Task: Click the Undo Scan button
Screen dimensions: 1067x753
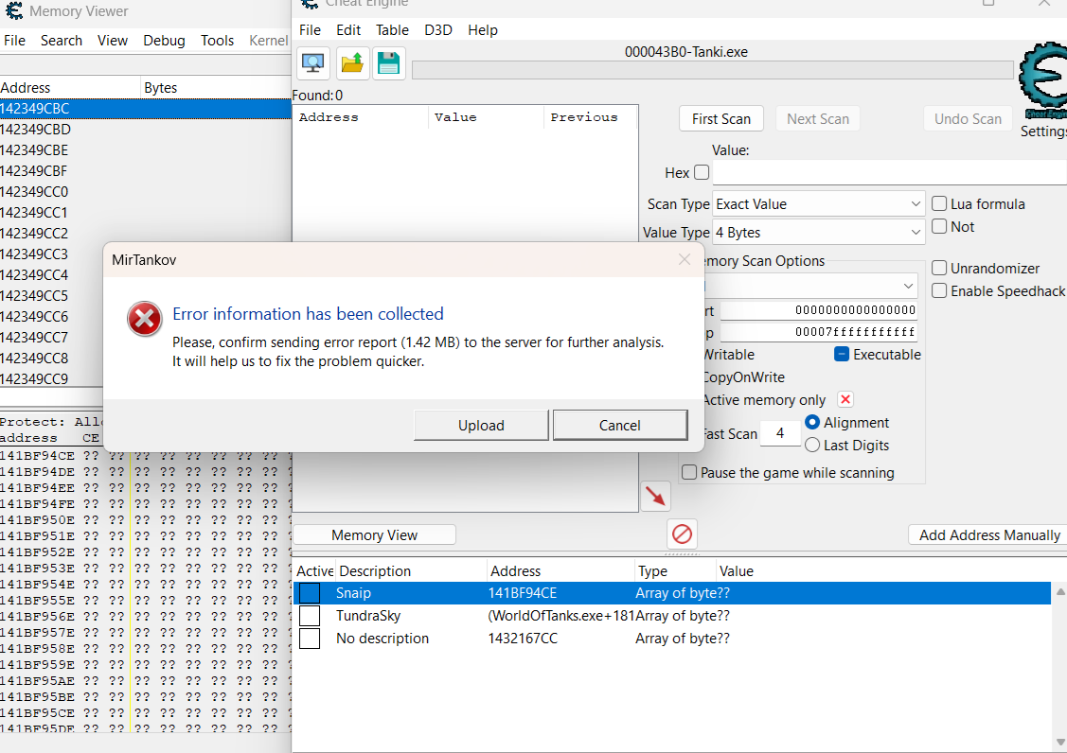Action: point(968,118)
